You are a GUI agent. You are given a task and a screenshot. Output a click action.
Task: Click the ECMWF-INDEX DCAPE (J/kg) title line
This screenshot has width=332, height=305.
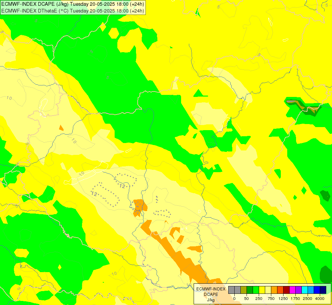(x=73, y=4)
